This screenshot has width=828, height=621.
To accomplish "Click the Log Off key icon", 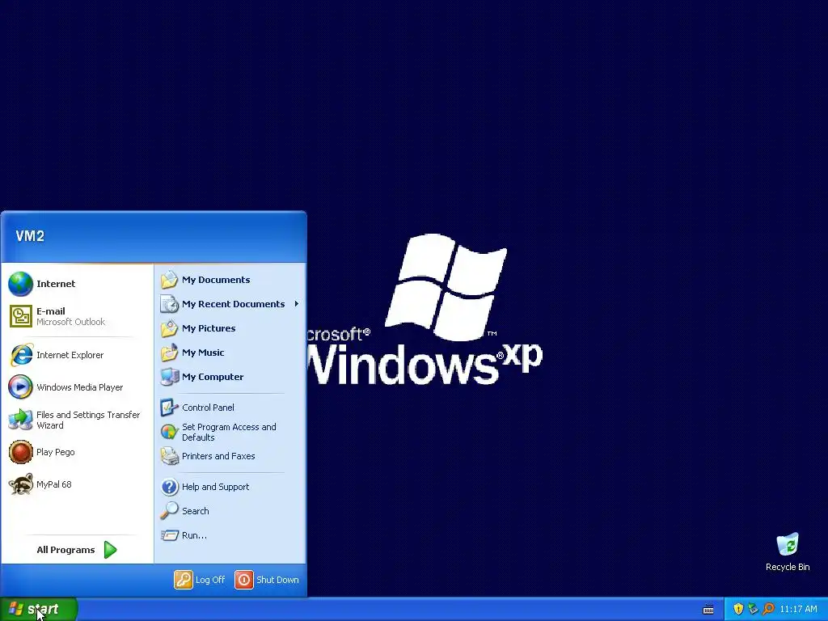I will pyautogui.click(x=184, y=580).
